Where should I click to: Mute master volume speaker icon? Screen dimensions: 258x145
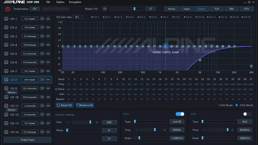105,9
